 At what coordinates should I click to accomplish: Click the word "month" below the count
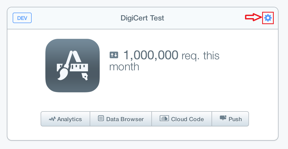click(124, 67)
